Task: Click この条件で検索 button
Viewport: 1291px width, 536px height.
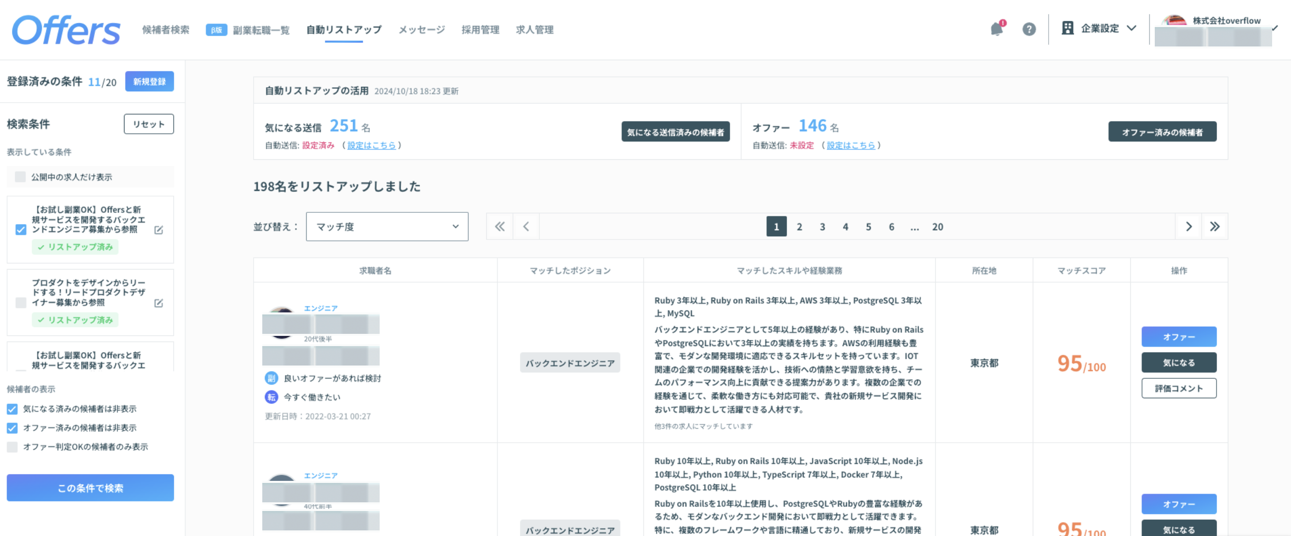Action: [90, 488]
